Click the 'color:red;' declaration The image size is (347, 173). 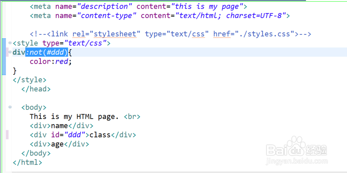pos(51,62)
